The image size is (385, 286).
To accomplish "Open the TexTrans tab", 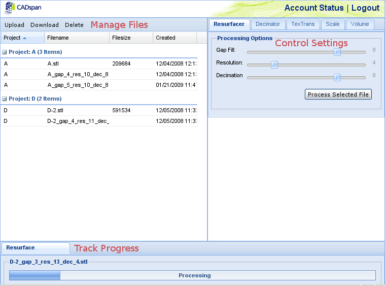I will [303, 24].
